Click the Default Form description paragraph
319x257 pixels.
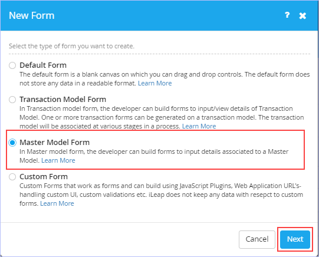point(165,78)
